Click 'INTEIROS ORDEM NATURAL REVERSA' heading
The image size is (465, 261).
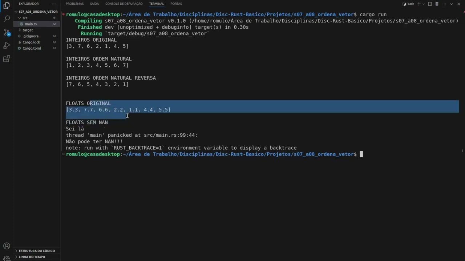coord(111,78)
